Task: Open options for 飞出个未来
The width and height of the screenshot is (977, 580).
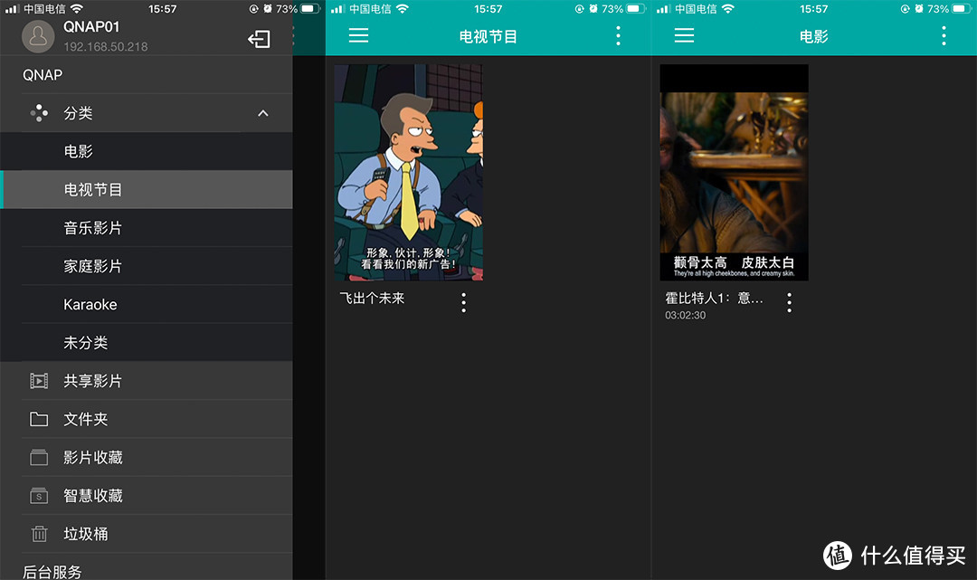Action: [463, 303]
